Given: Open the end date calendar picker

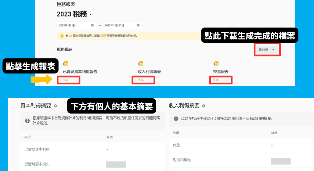Looking at the screenshot, I should click(x=138, y=25).
